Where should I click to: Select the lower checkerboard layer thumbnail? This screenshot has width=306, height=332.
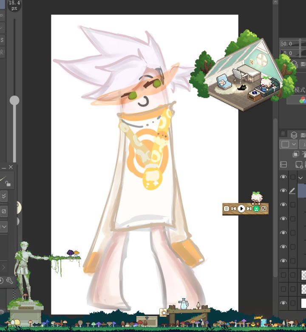(x=303, y=289)
